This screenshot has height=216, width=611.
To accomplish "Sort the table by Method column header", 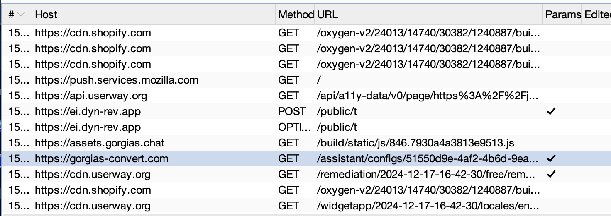I will coord(295,14).
